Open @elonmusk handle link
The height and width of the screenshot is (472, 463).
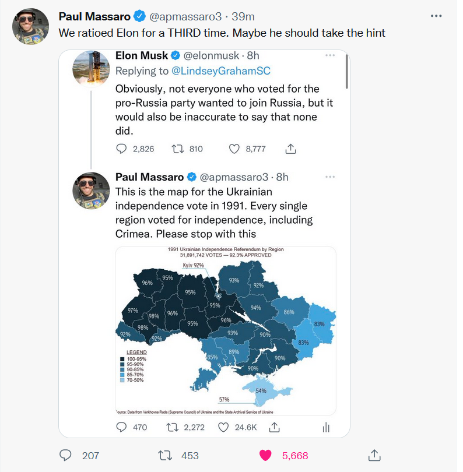click(211, 55)
